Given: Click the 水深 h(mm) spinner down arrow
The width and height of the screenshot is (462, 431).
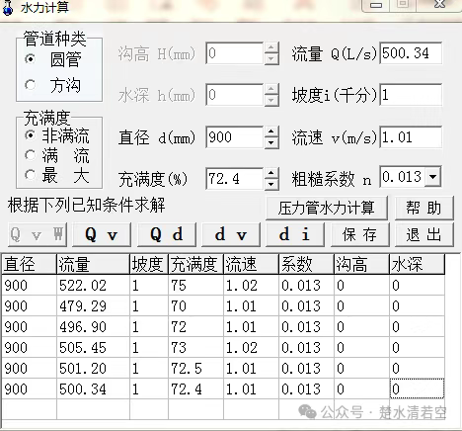Looking at the screenshot, I should click(271, 100).
